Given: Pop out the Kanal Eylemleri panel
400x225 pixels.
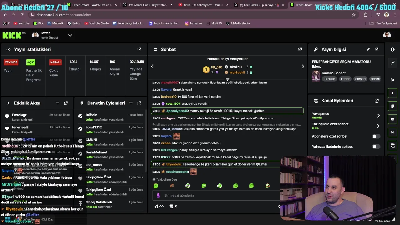Looking at the screenshot, I should point(377,101).
